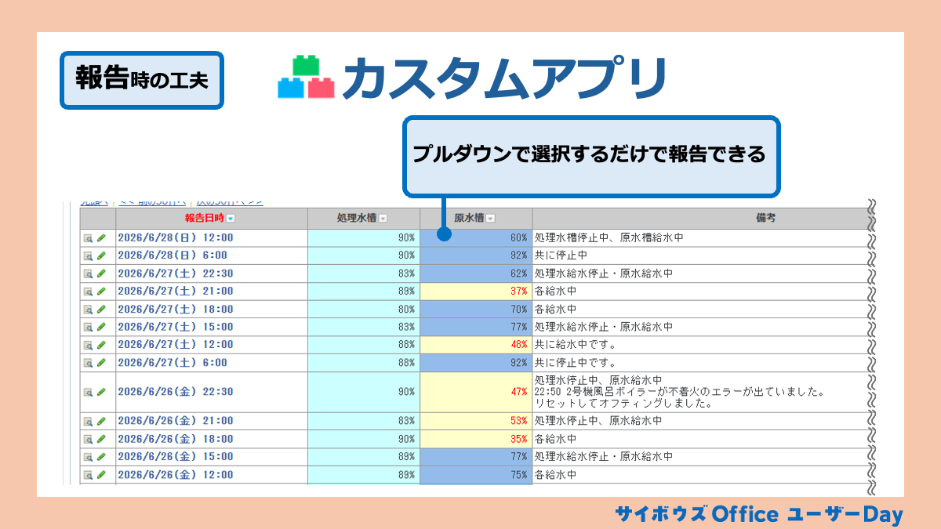
Task: Open the 2026/6/26(金) 15:00 report link
Action: point(175,457)
